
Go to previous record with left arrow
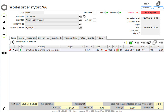click(4, 22)
